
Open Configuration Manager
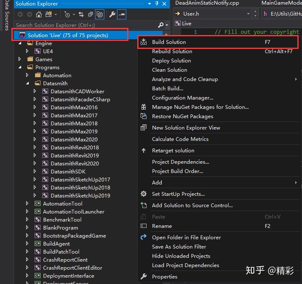click(182, 98)
